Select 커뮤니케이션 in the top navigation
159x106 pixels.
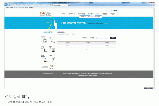click(x=81, y=14)
